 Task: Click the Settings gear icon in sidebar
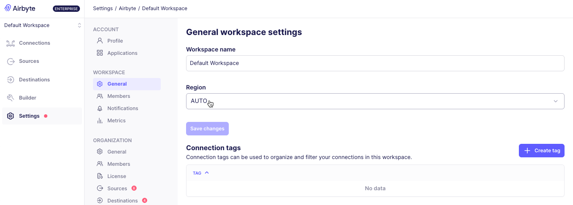click(11, 116)
